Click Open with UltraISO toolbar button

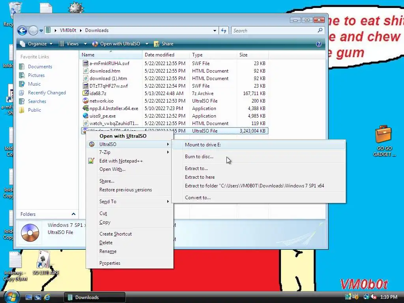point(116,44)
